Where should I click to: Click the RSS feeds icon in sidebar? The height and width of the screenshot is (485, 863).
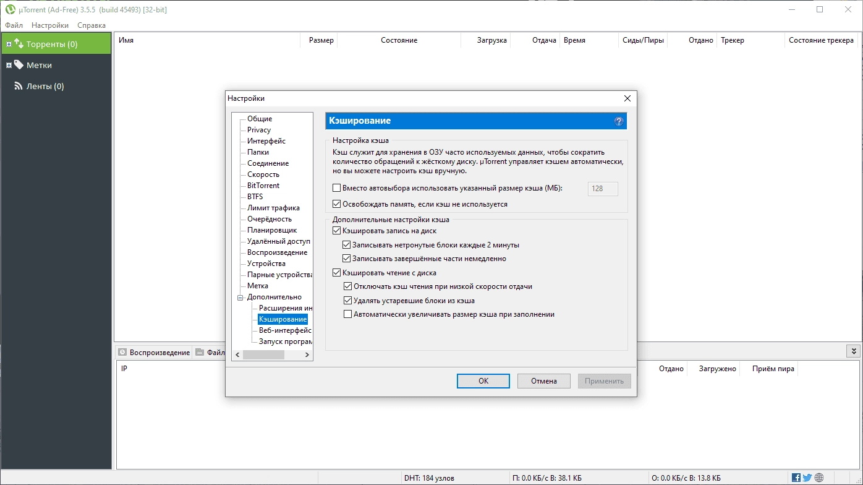tap(19, 86)
